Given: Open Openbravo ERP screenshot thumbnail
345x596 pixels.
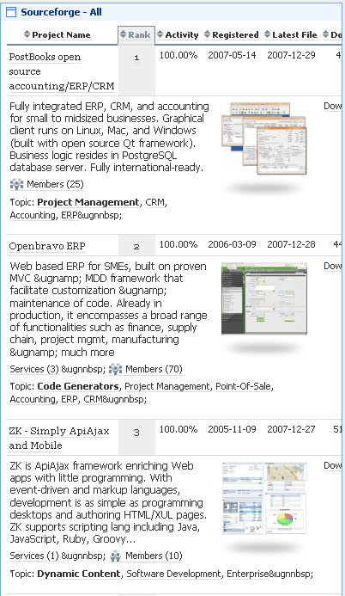Looking at the screenshot, I should pyautogui.click(x=264, y=298).
